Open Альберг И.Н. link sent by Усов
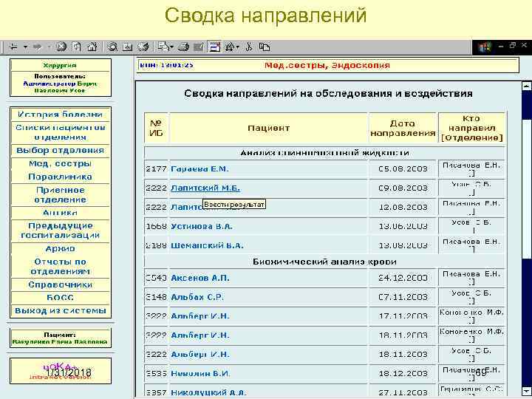This screenshot has height=399, width=532. [x=200, y=354]
